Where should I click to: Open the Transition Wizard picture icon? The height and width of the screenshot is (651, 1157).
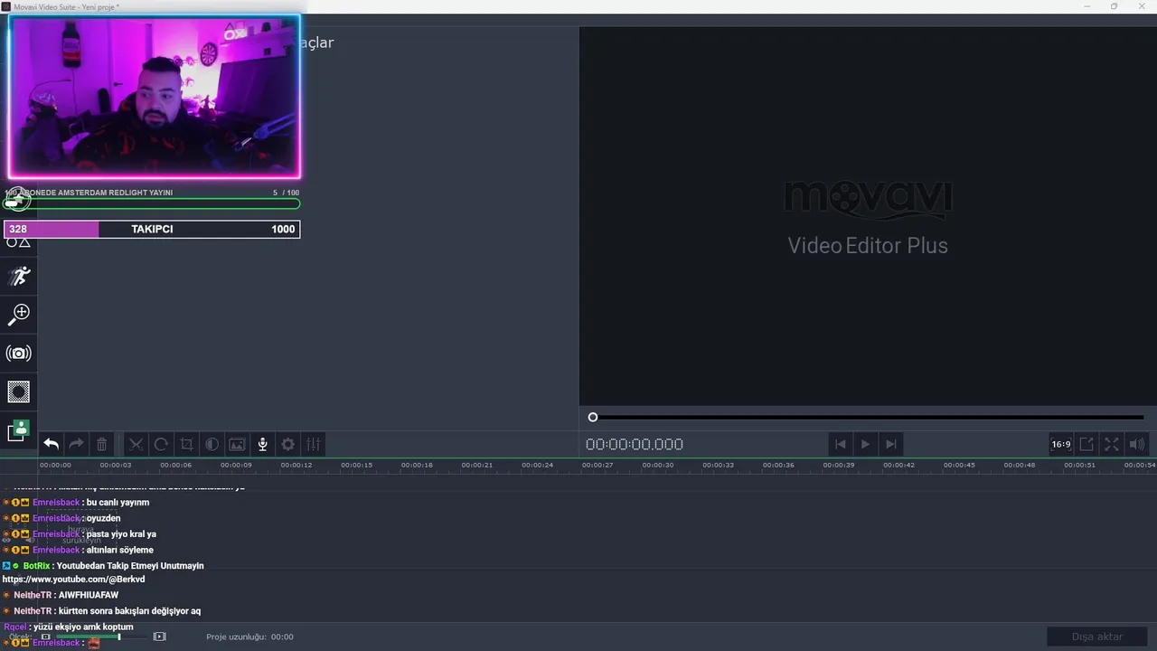click(x=237, y=444)
